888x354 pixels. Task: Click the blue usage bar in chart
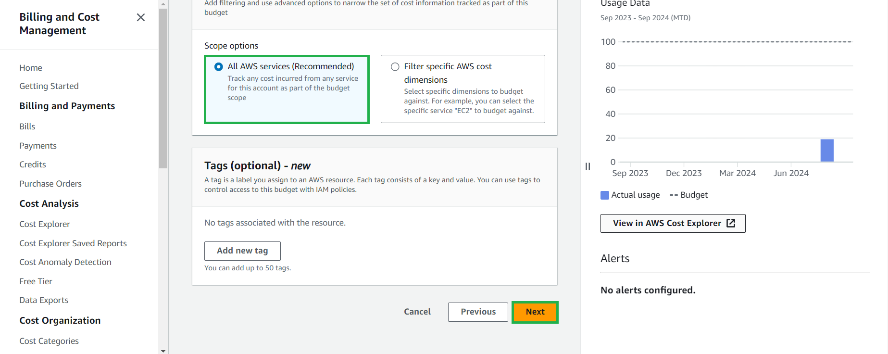click(x=827, y=150)
